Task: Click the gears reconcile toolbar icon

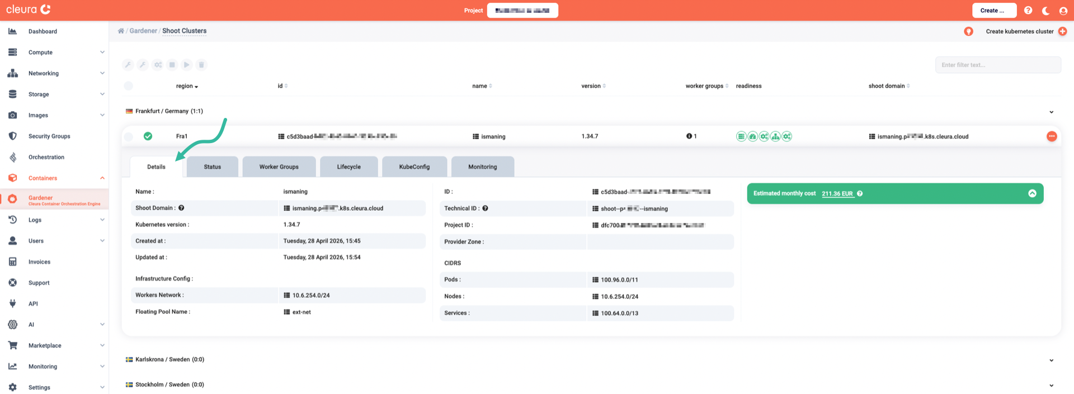Action: [158, 65]
